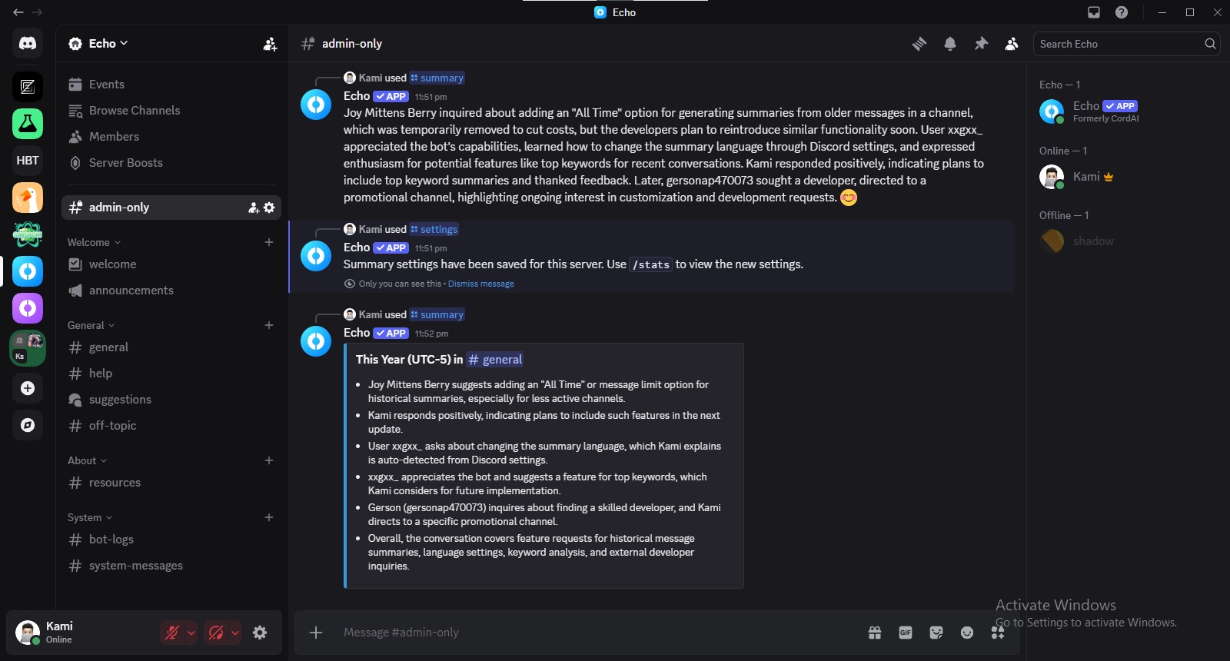
Task: Select Browse Channels
Action: point(135,111)
